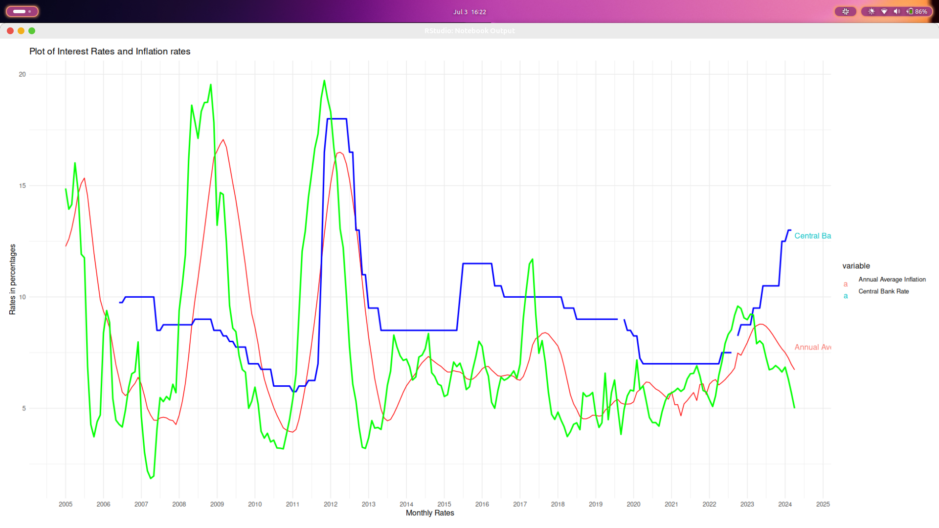The height and width of the screenshot is (528, 939).
Task: Click the 2012 x-axis tick label
Action: (x=331, y=504)
